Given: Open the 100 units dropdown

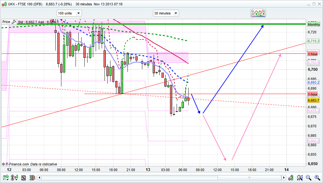Looking at the screenshot, I should coord(69,13).
